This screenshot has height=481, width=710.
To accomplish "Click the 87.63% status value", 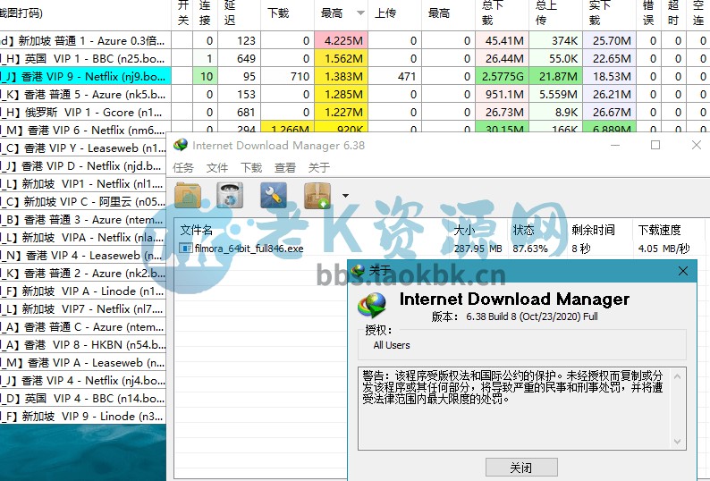I will click(x=530, y=249).
